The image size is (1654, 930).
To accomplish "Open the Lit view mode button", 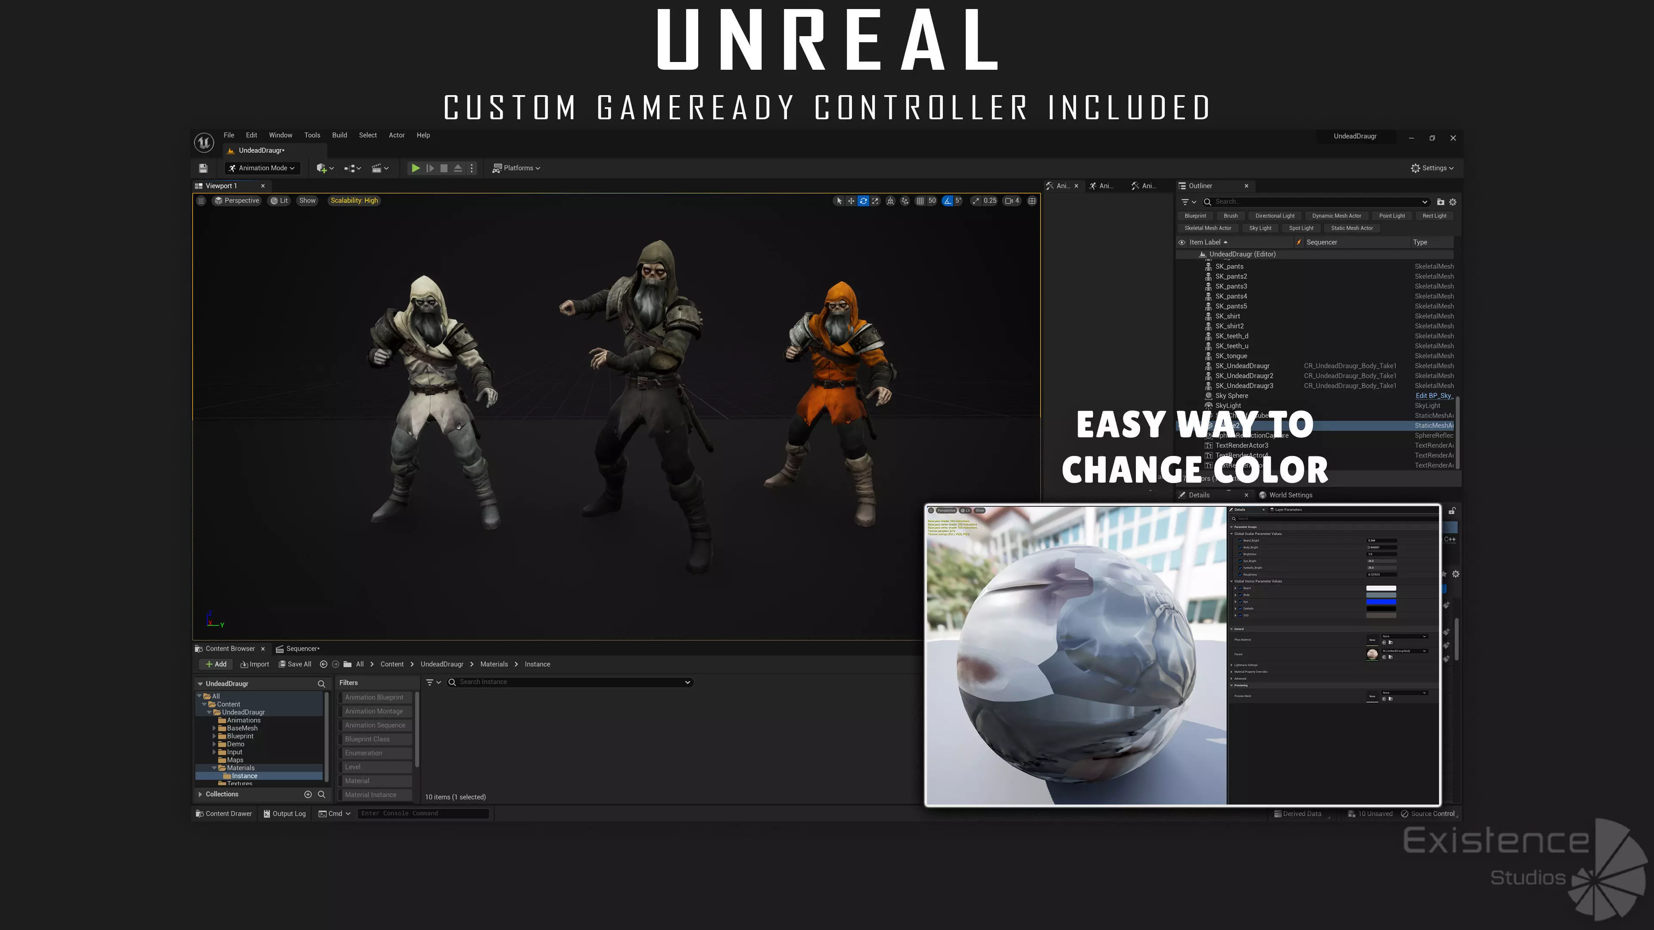I will 279,201.
